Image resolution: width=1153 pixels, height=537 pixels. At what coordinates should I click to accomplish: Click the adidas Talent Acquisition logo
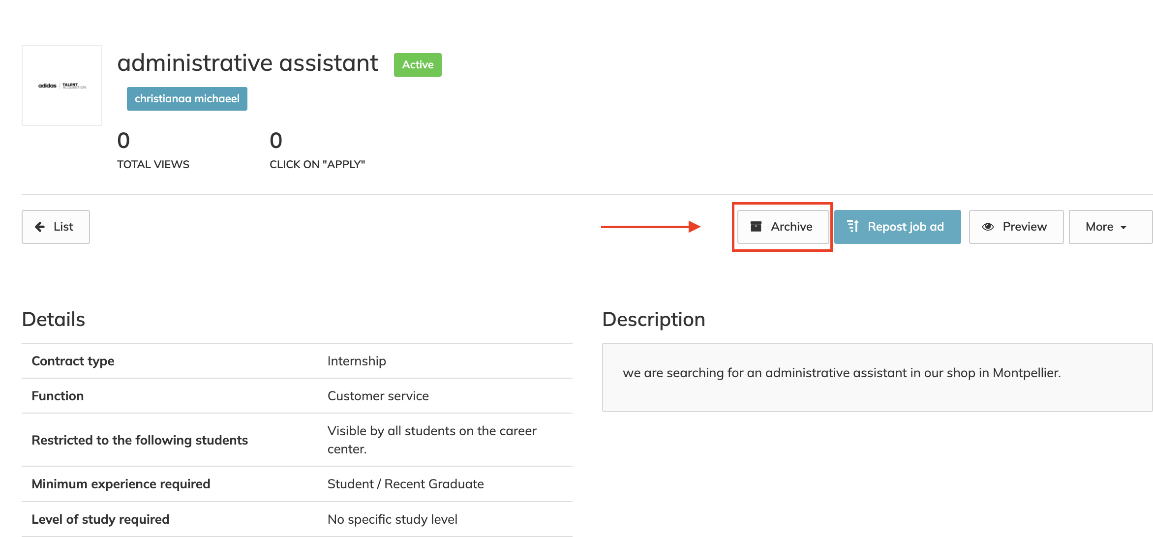pos(62,86)
